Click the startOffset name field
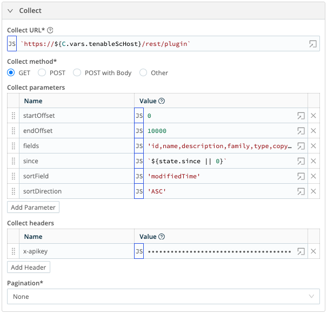This screenshot has height=314, width=327. (77, 116)
